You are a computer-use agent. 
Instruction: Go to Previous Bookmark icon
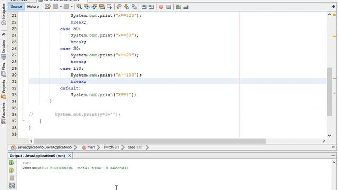coord(119,7)
